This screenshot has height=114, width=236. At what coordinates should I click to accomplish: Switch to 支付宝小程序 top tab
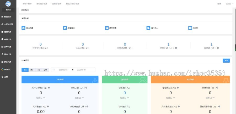pos(42,4)
